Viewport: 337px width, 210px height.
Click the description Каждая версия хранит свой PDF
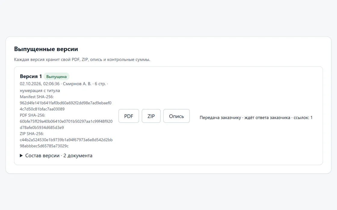click(82, 59)
